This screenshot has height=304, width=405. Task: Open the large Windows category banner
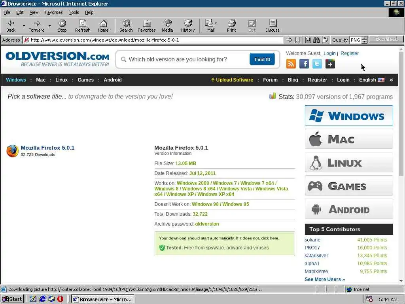(x=349, y=115)
